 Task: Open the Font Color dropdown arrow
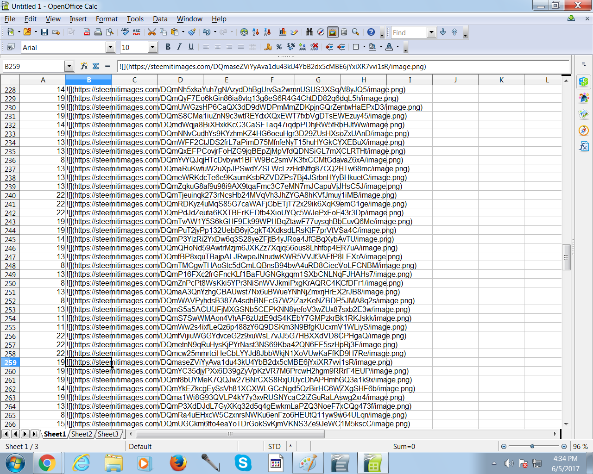pos(397,47)
